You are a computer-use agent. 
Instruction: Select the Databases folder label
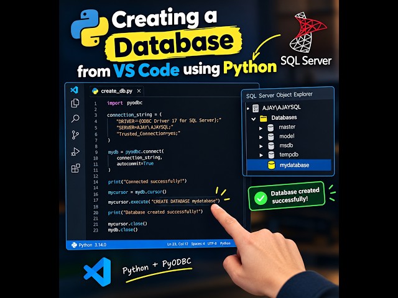pyautogui.click(x=284, y=117)
